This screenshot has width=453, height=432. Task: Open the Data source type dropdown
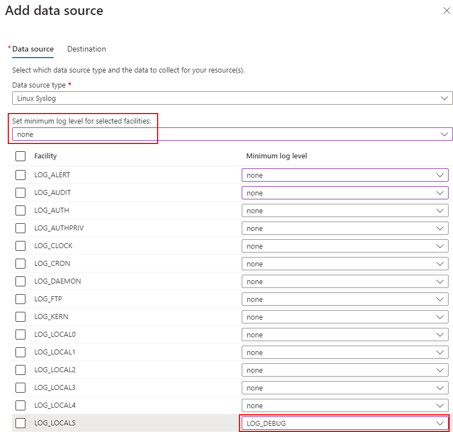pyautogui.click(x=232, y=98)
